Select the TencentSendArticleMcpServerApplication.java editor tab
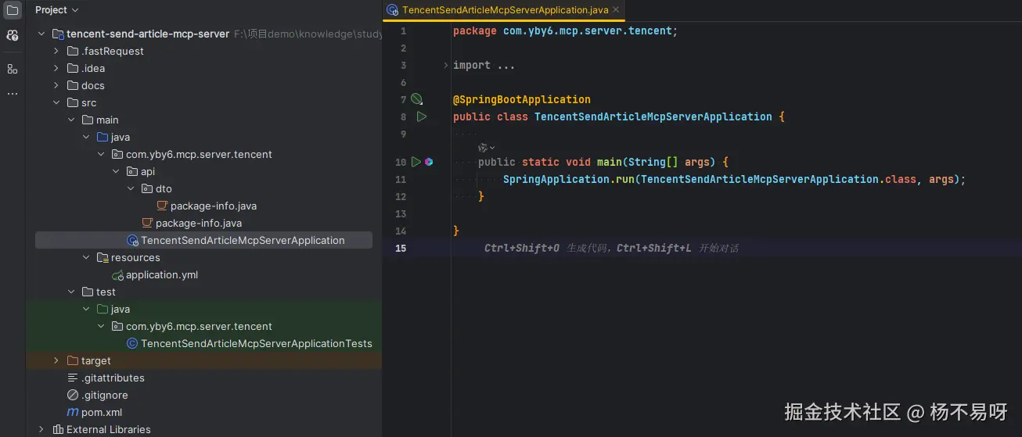The image size is (1022, 437). [505, 10]
